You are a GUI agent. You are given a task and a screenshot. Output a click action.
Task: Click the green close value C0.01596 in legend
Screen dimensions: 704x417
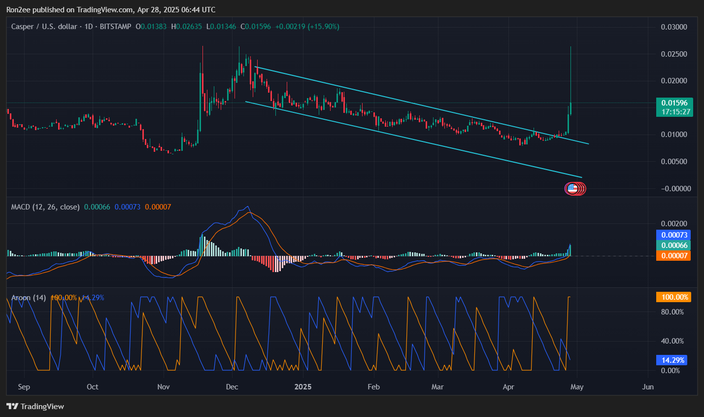(257, 27)
